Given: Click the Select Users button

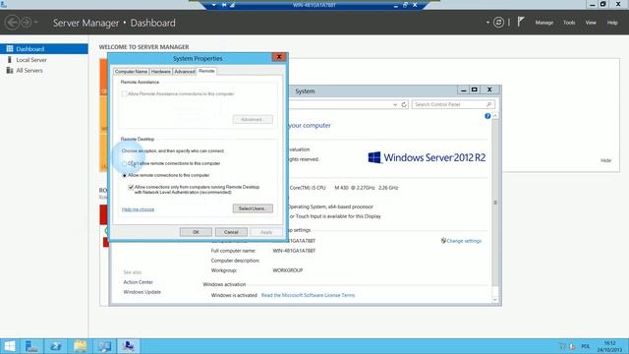Looking at the screenshot, I should (x=253, y=208).
